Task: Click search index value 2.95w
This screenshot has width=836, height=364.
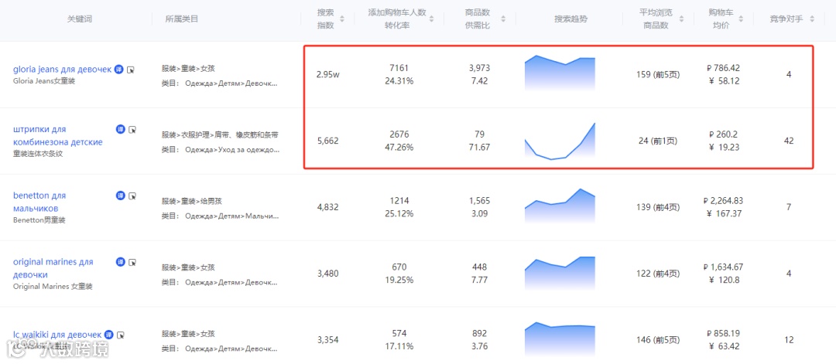Action: click(x=327, y=74)
